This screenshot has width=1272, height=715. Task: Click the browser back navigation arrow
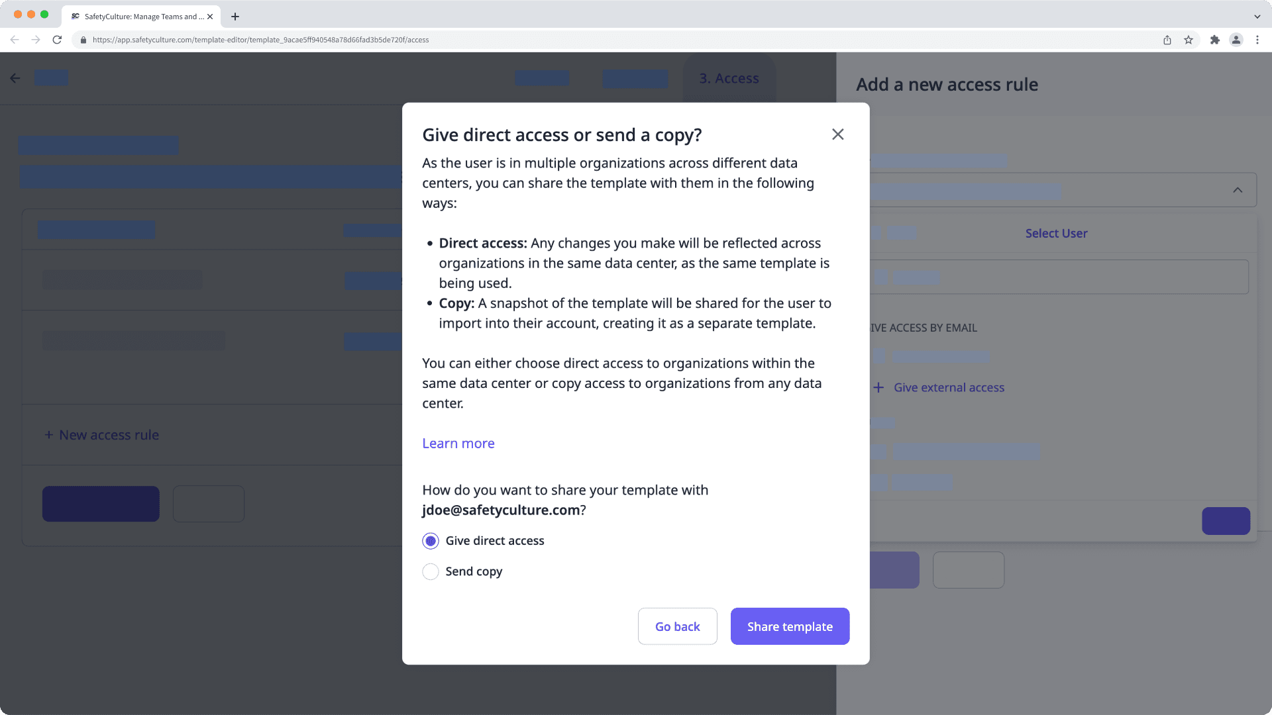click(15, 40)
